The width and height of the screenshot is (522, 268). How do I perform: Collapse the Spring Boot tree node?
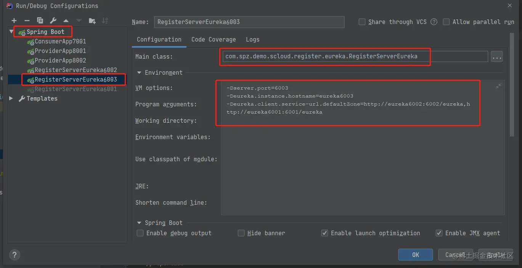pos(11,32)
